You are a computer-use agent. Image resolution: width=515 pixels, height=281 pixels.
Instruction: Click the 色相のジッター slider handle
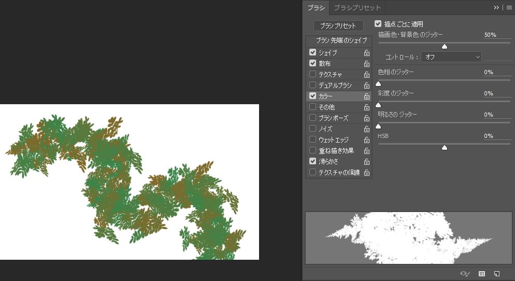(378, 84)
